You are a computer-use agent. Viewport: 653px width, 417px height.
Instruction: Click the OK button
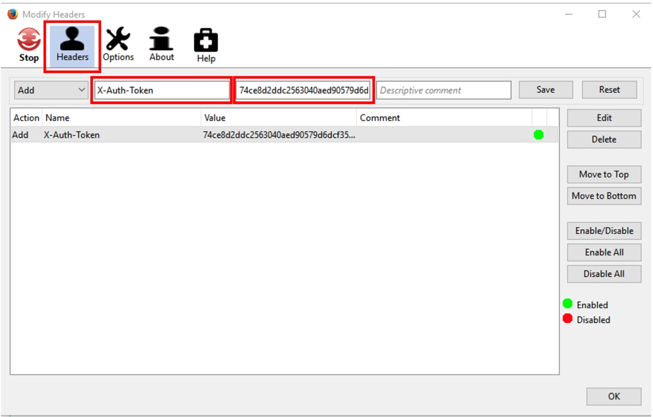tap(613, 396)
